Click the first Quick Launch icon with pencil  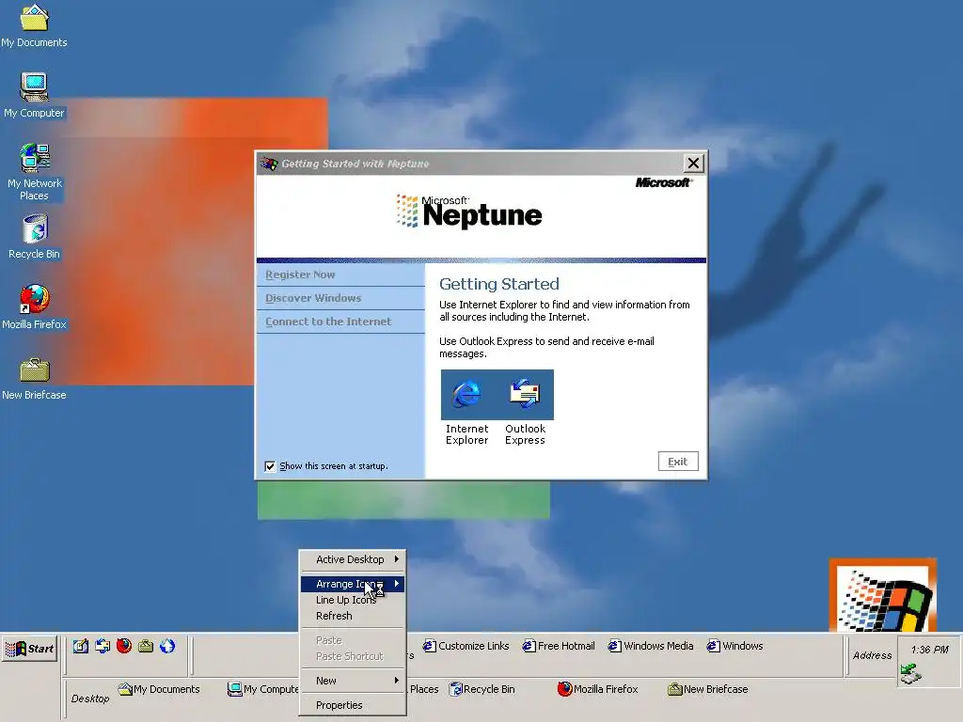[81, 647]
